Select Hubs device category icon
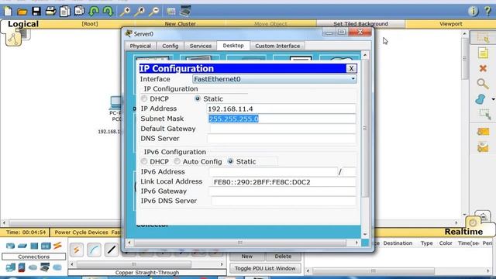The height and width of the screenshot is (279, 496). point(34,246)
